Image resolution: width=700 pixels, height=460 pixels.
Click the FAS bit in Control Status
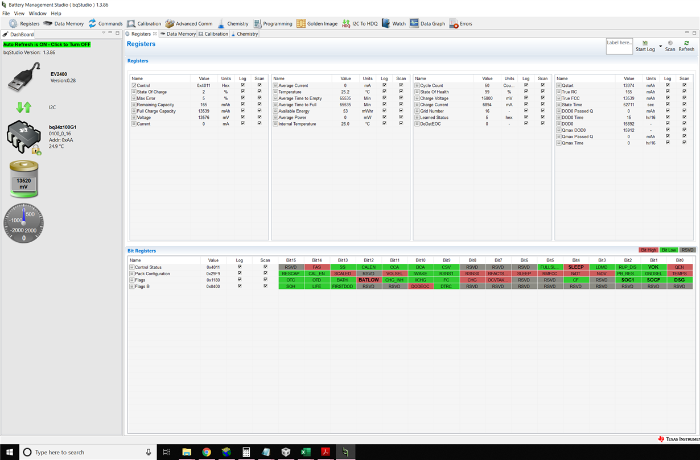click(x=317, y=267)
